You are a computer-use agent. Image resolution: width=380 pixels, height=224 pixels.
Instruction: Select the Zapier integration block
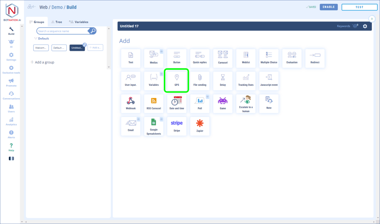(x=200, y=126)
